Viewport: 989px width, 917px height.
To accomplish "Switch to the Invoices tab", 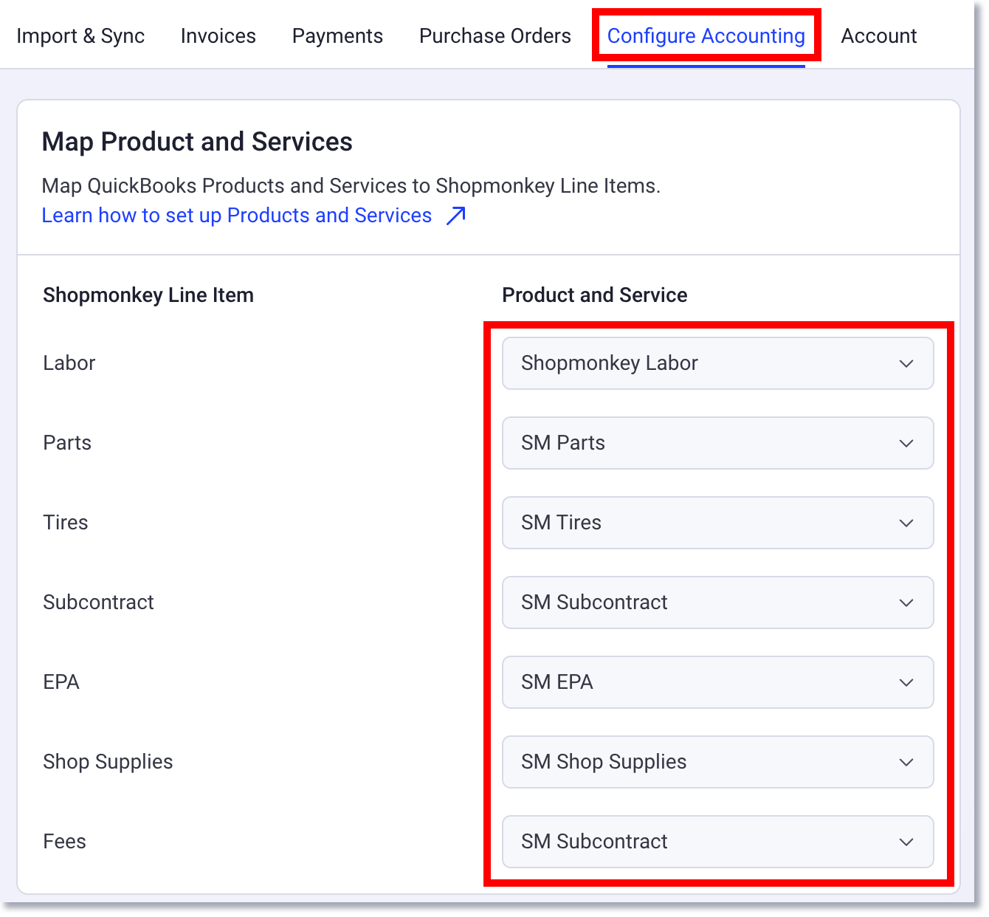I will point(218,35).
